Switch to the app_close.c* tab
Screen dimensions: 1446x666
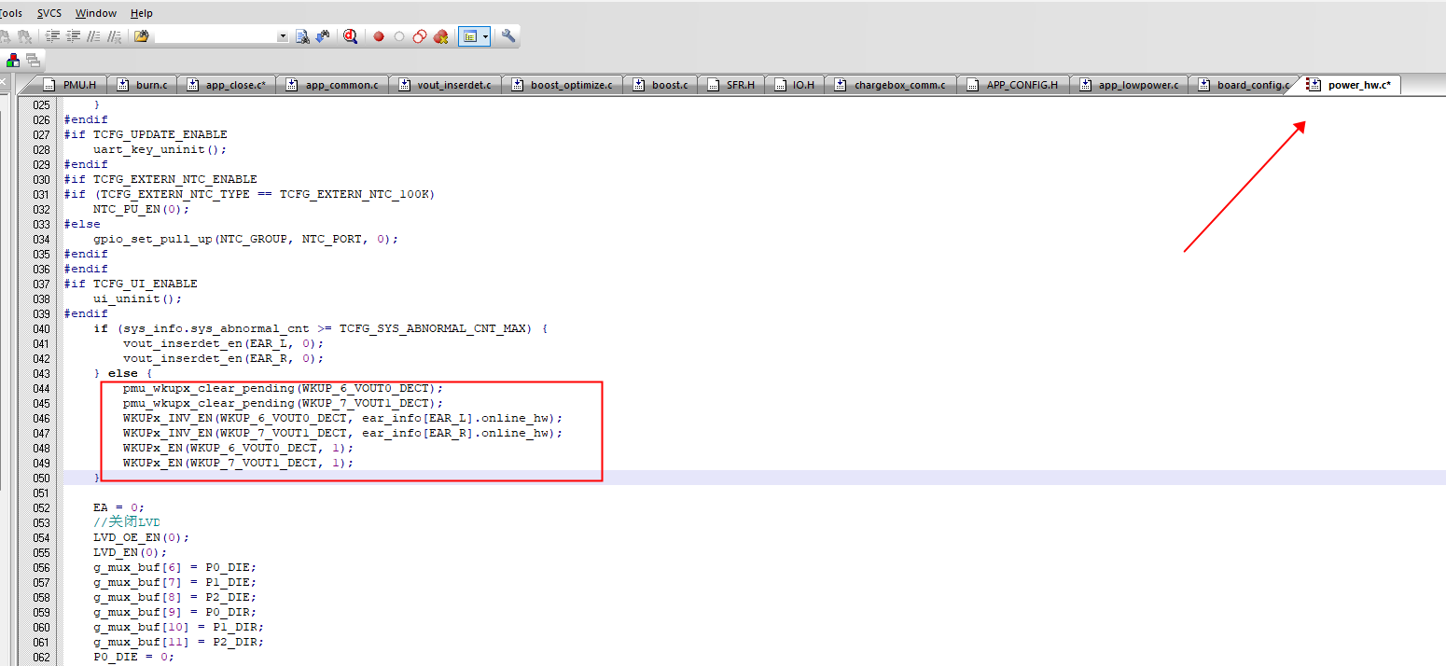[227, 85]
